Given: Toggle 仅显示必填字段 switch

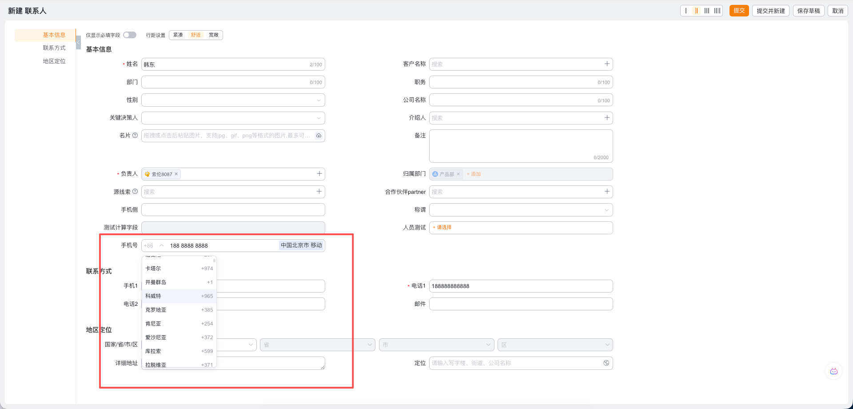Looking at the screenshot, I should pyautogui.click(x=130, y=35).
